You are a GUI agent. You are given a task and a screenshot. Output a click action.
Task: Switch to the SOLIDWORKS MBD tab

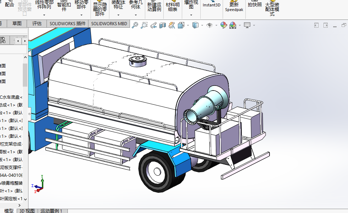pyautogui.click(x=109, y=23)
